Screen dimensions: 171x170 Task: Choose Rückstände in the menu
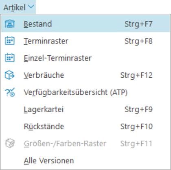(x=85, y=126)
